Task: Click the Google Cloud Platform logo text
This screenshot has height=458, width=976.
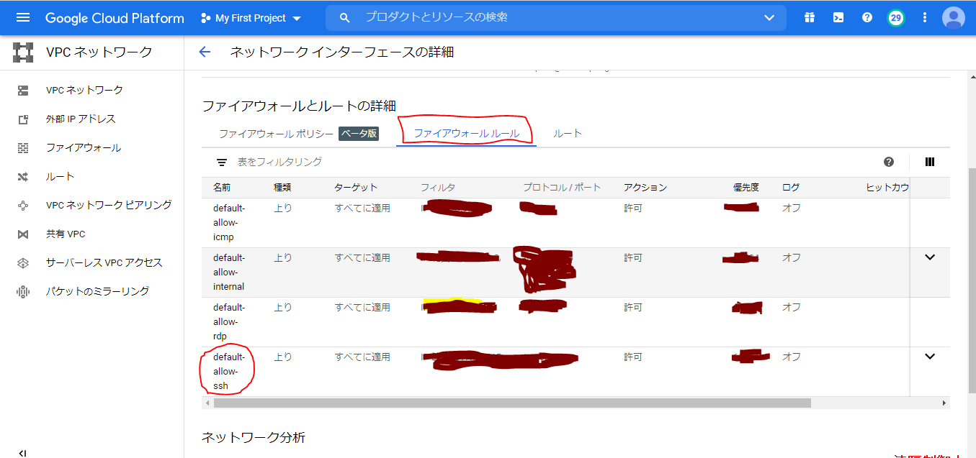Action: [115, 18]
